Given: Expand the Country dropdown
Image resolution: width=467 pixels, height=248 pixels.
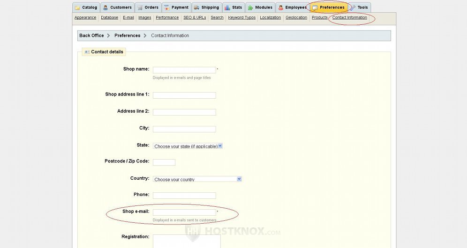Looking at the screenshot, I should (x=197, y=179).
